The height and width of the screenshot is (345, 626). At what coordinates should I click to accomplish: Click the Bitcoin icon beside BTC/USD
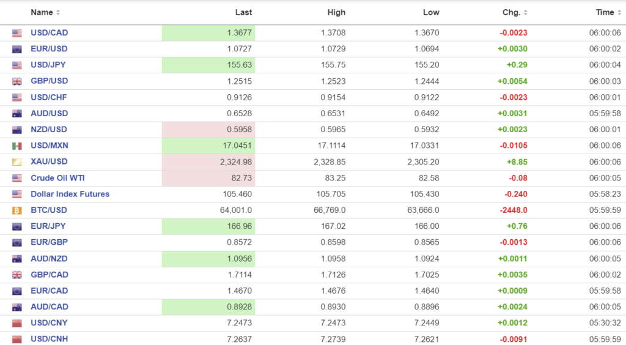click(17, 210)
